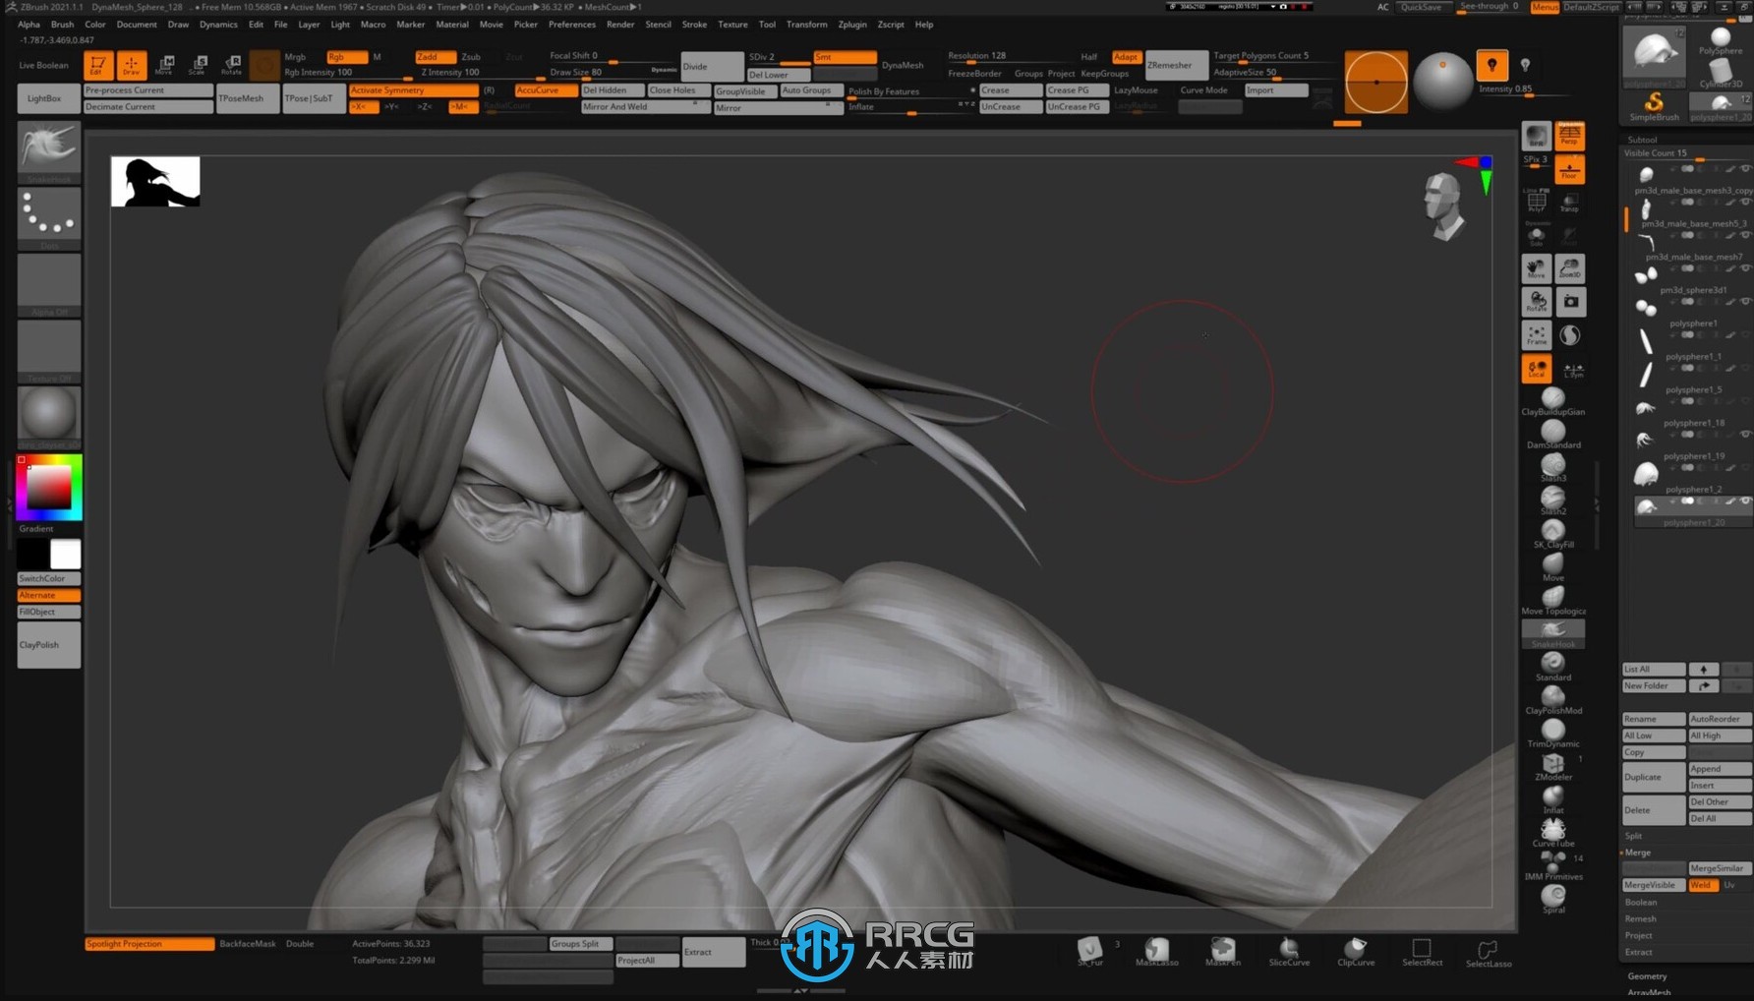Select MaskLasso tool in bottom shelf
Screen dimensions: 1754x1001
coord(1156,952)
